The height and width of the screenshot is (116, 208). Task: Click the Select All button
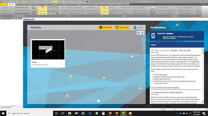pos(198,11)
